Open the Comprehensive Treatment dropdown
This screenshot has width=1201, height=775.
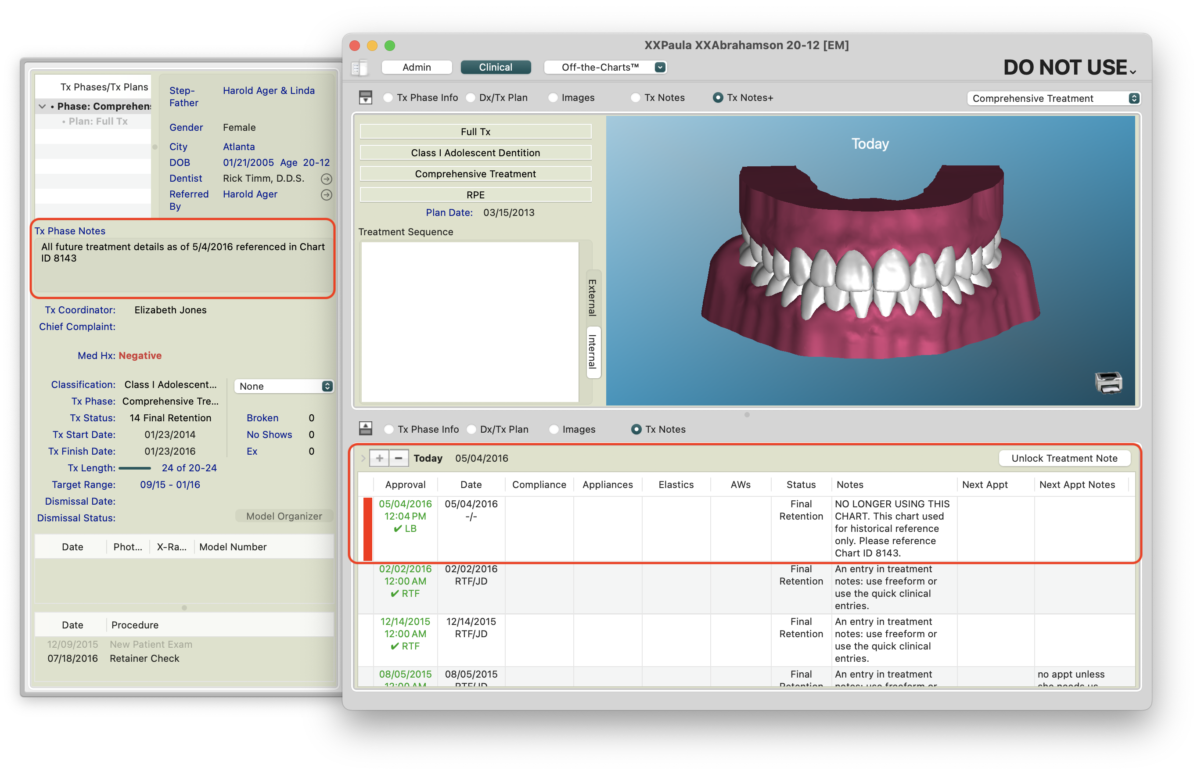tap(1054, 98)
